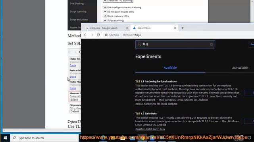Show the Unavailable experiments tab
The height and width of the screenshot is (142, 254).
coord(240,68)
